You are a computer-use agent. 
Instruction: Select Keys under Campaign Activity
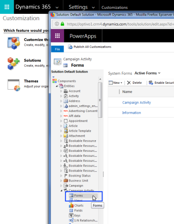coord(77,215)
